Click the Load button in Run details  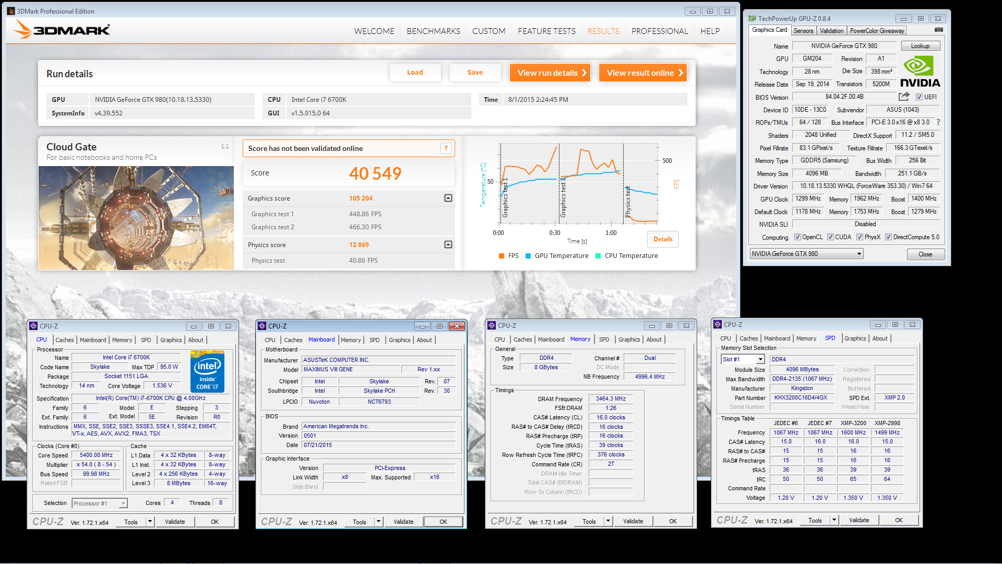[x=415, y=73]
